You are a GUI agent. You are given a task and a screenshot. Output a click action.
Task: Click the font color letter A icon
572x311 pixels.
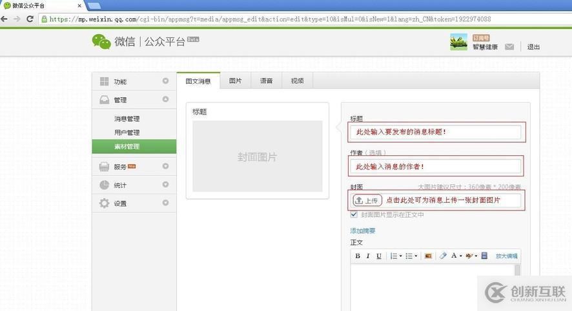[454, 256]
